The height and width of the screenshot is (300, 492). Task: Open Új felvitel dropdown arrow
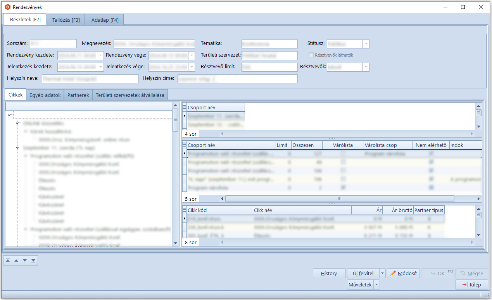tap(382, 273)
